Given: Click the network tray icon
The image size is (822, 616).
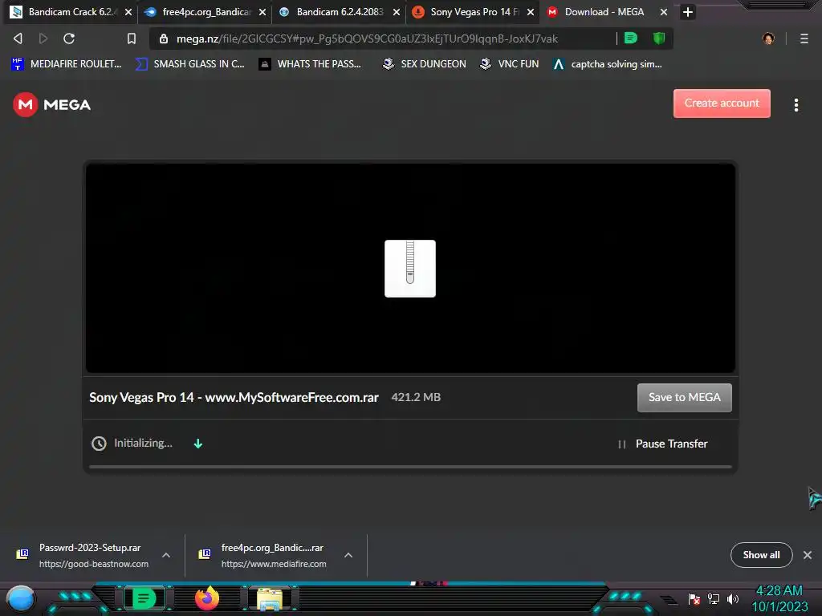Looking at the screenshot, I should 714,599.
